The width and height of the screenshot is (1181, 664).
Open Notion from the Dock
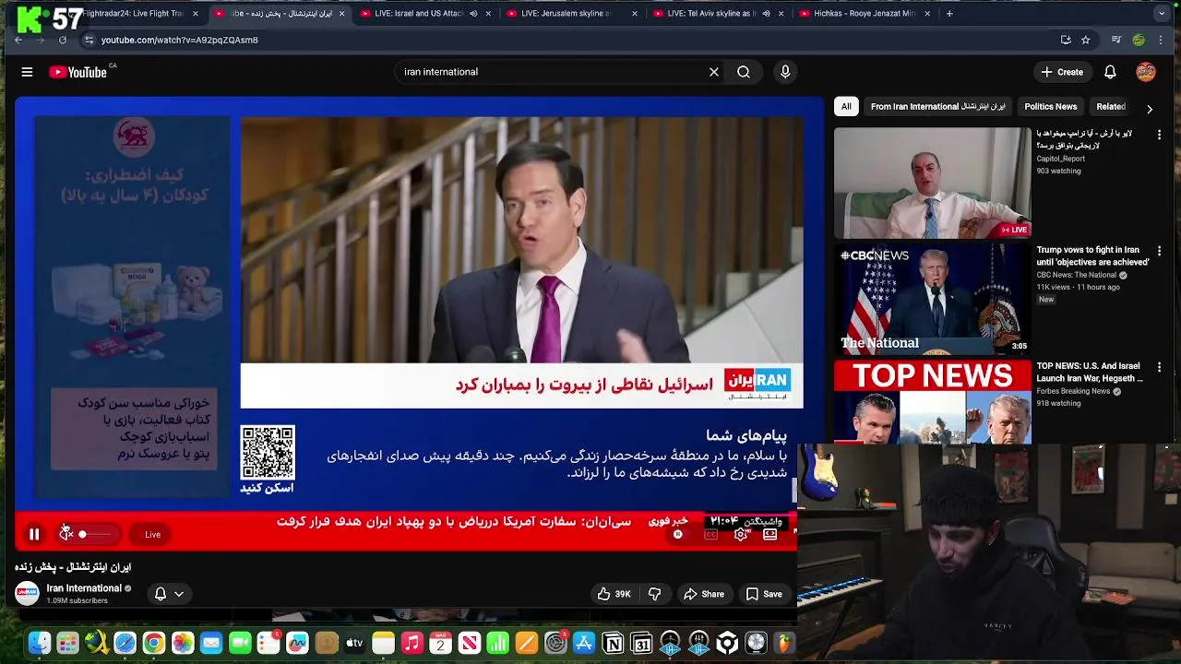click(613, 643)
